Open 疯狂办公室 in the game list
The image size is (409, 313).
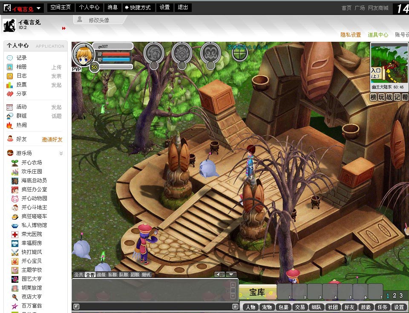[34, 190]
